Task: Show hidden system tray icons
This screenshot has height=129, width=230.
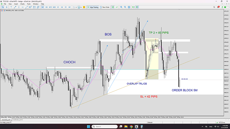Action: click(202, 127)
